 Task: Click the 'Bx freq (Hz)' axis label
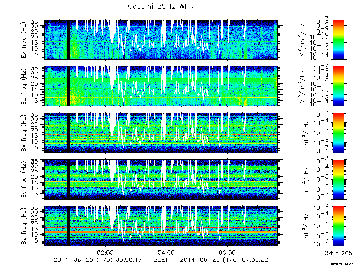24,133
